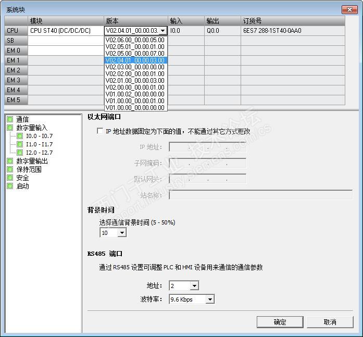Select the 启动 tree node
The height and width of the screenshot is (337, 363).
[x=22, y=186]
